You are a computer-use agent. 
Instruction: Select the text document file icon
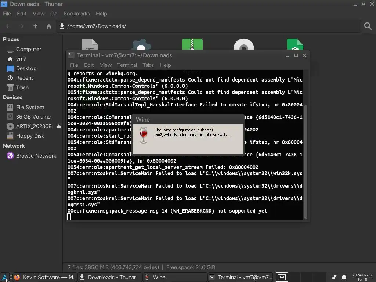point(90,44)
